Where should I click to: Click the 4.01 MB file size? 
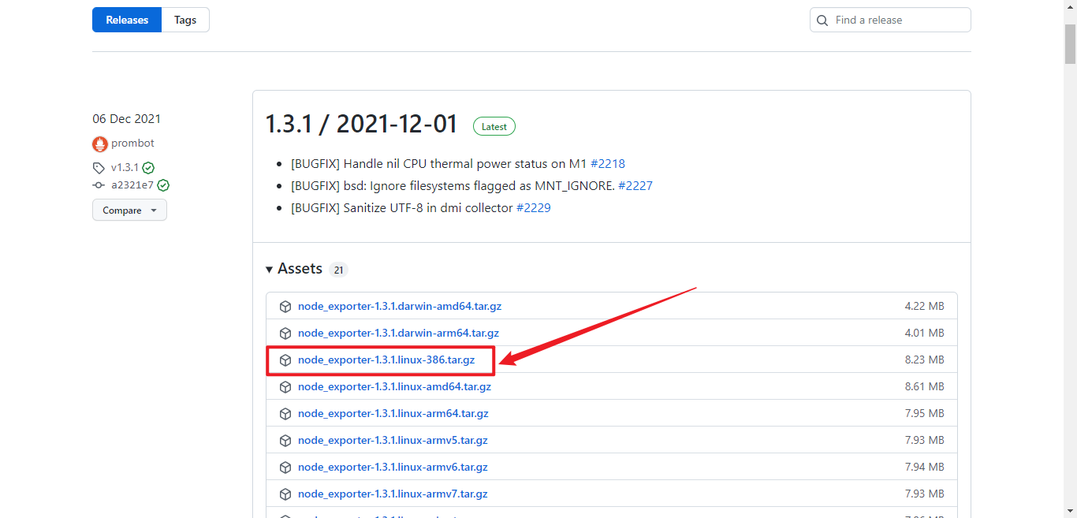924,333
